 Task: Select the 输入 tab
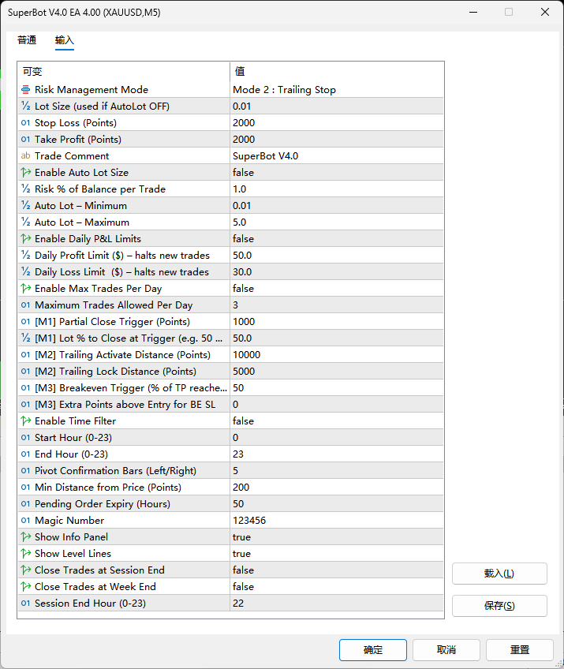point(65,40)
